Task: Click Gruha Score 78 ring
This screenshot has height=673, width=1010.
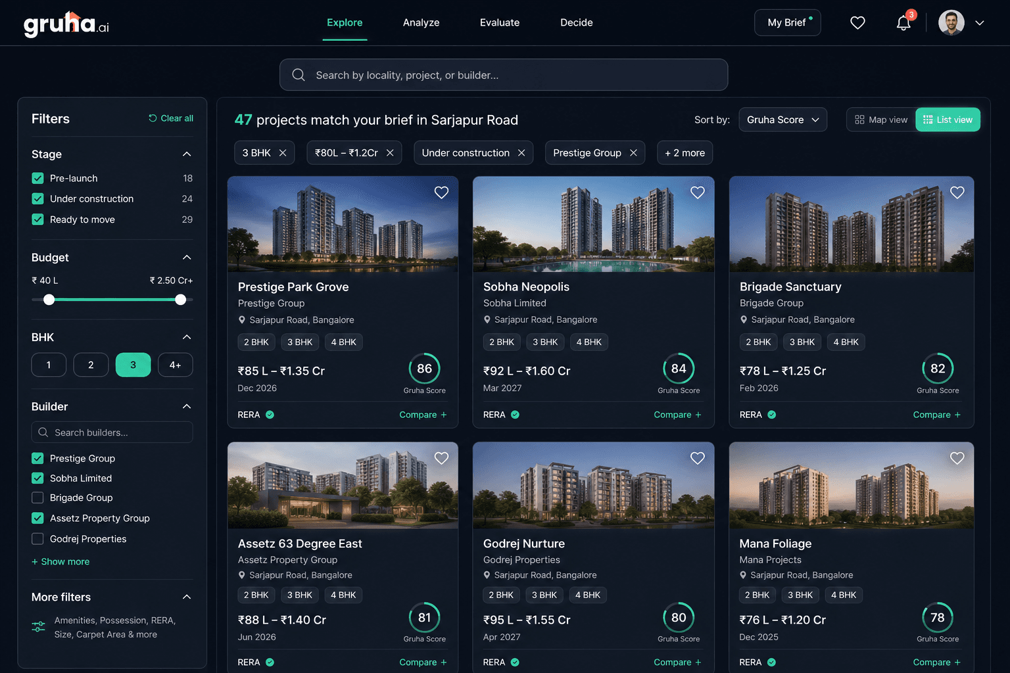Action: [938, 618]
